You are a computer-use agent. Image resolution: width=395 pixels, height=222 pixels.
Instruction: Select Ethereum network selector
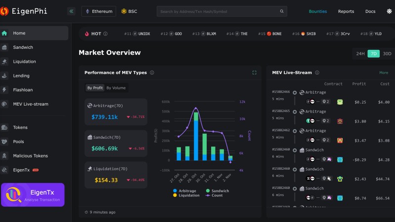click(98, 11)
